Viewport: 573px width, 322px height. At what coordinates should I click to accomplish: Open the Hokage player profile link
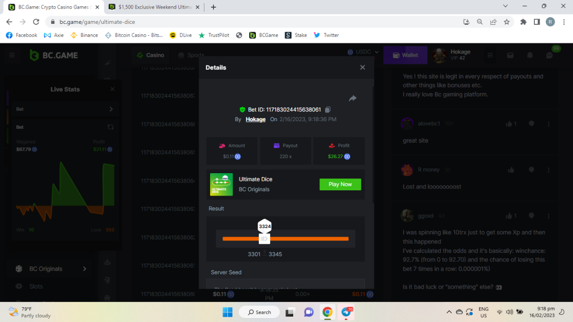pos(255,119)
